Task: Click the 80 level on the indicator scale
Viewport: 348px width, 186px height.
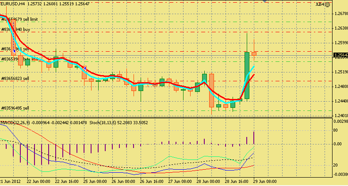Action: 337,130
